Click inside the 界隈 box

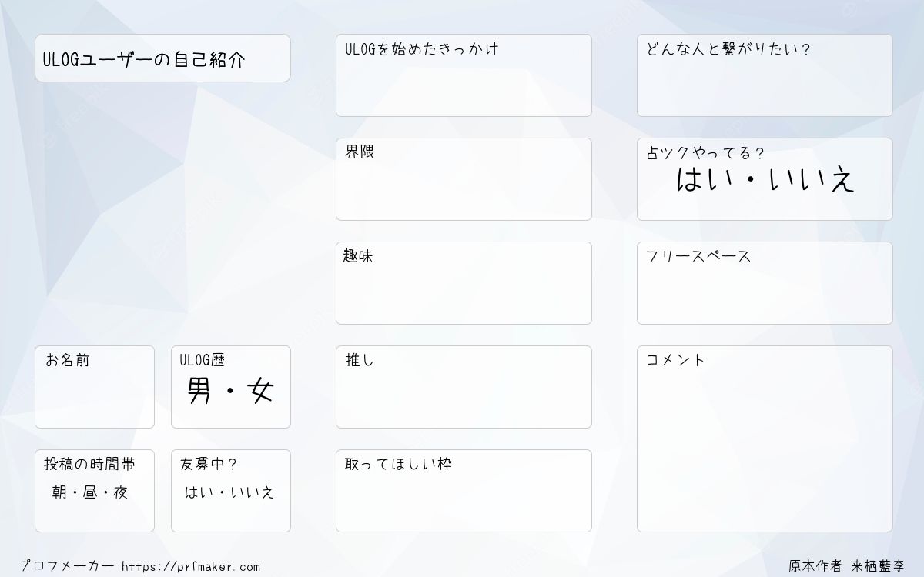point(464,179)
